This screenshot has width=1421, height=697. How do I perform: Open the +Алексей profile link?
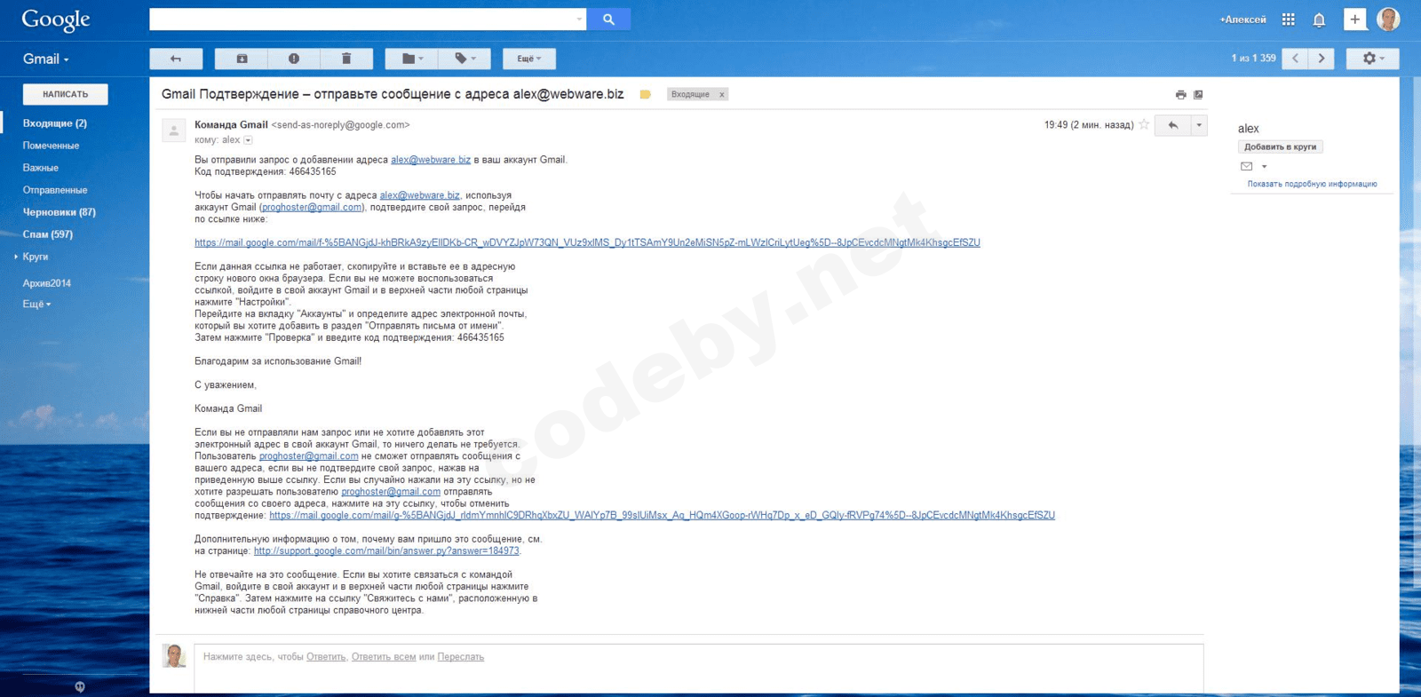tap(1242, 20)
